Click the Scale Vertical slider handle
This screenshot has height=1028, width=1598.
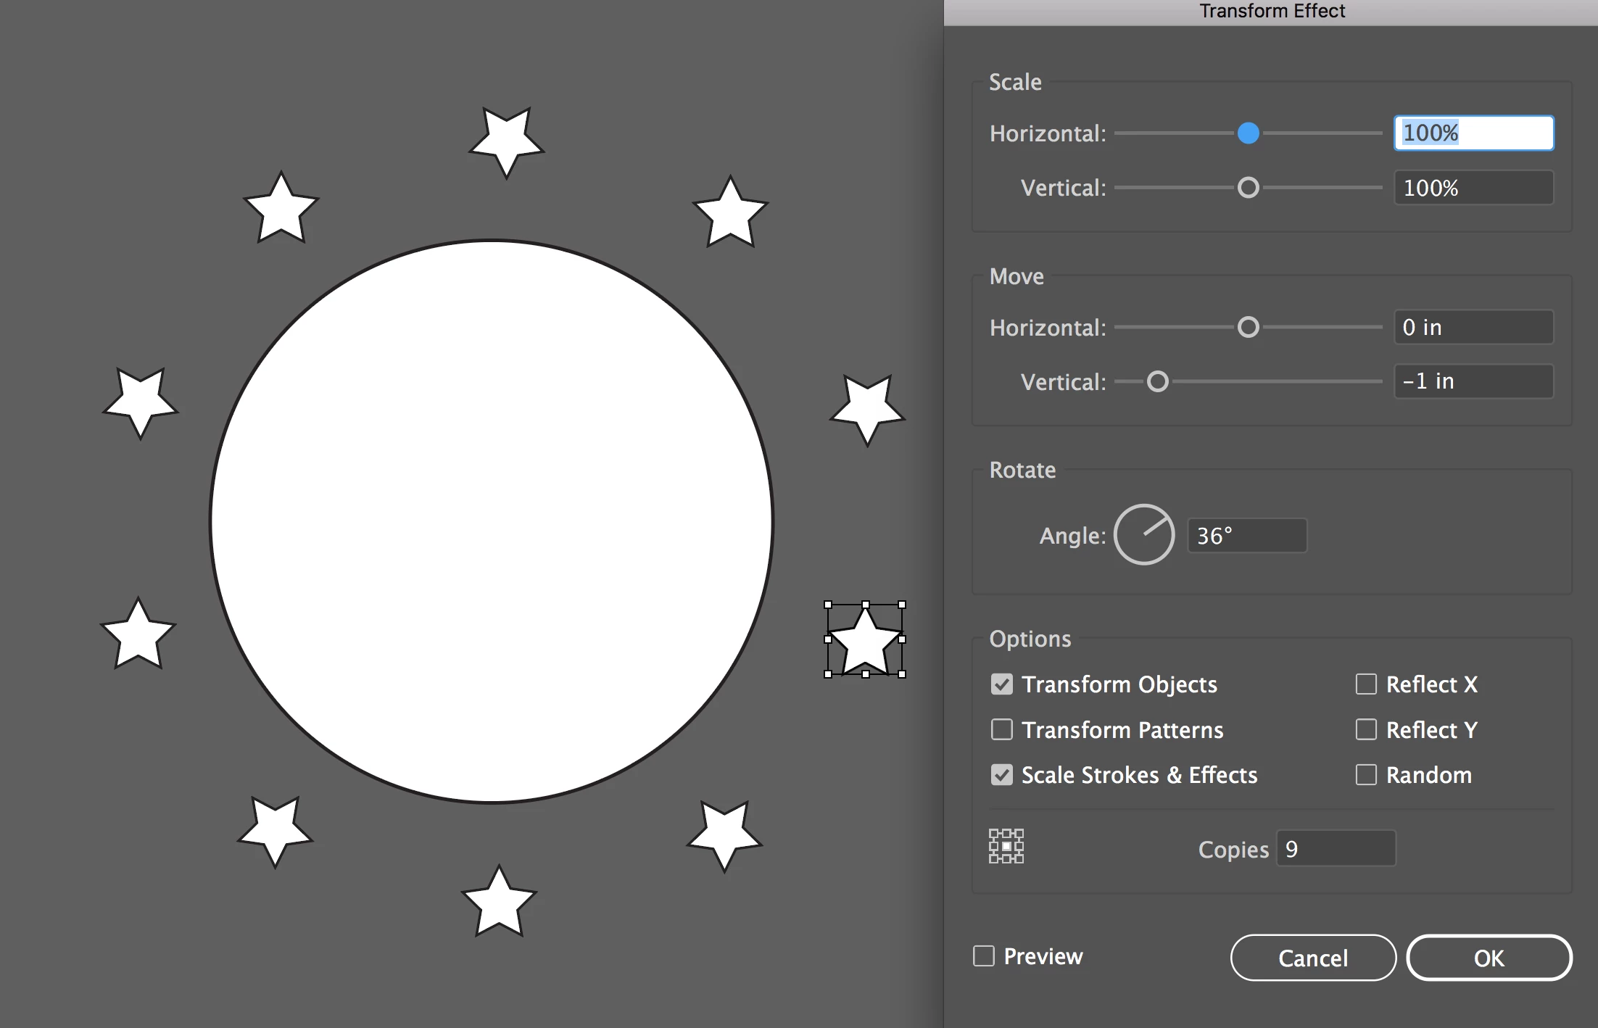pos(1248,188)
